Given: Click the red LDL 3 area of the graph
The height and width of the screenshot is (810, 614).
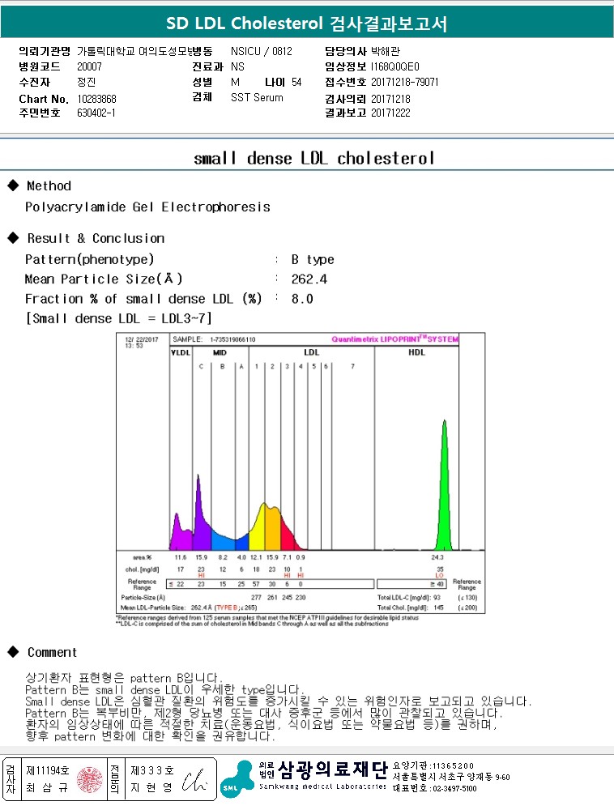Looking at the screenshot, I should tap(285, 535).
